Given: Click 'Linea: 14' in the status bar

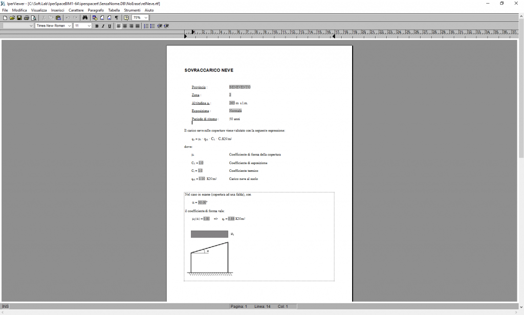Looking at the screenshot, I should tap(263, 306).
